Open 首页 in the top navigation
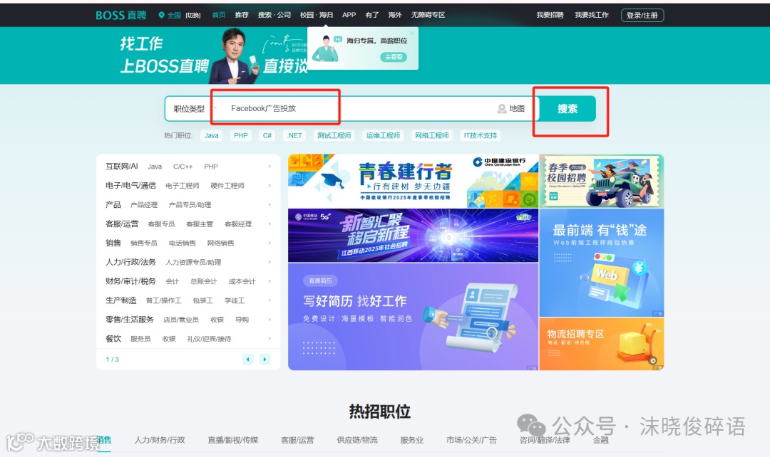Image resolution: width=770 pixels, height=457 pixels. click(219, 15)
